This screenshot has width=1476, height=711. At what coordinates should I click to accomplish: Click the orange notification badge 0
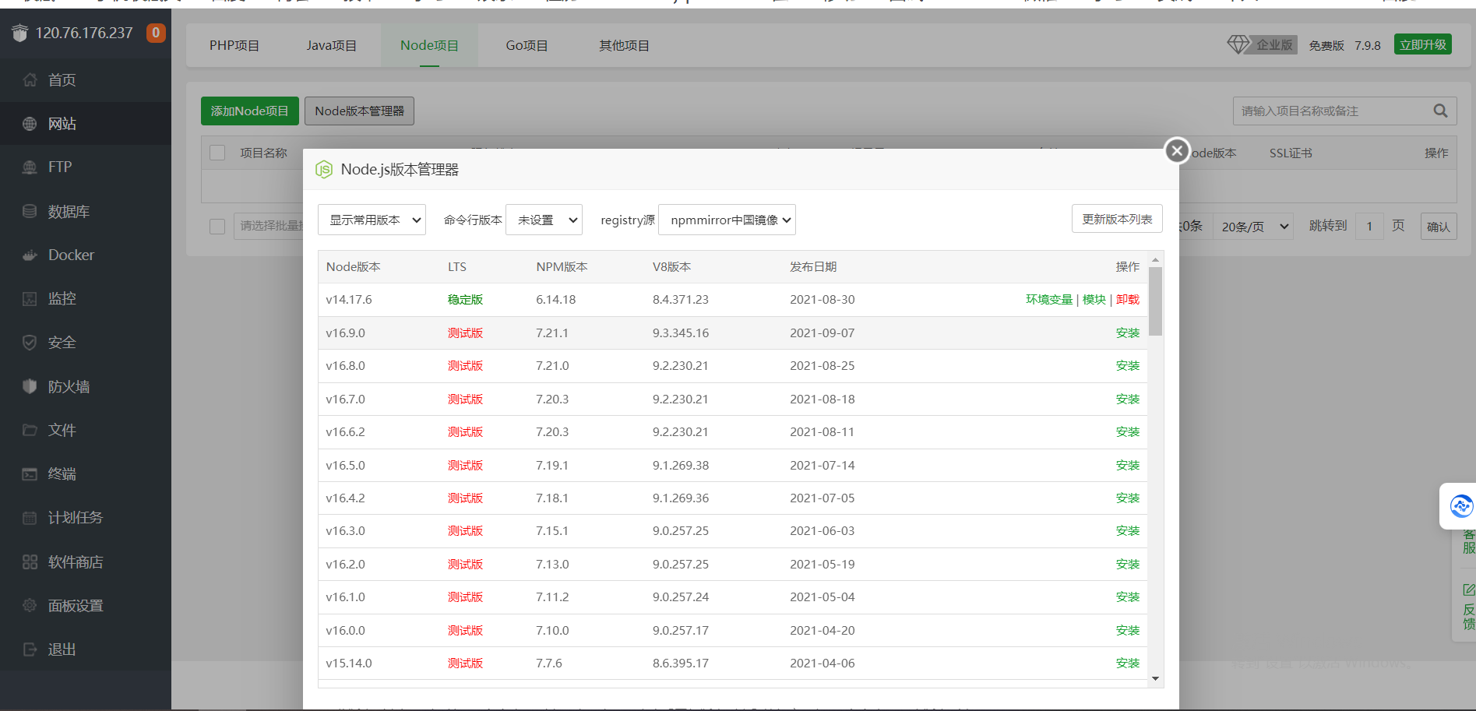click(156, 33)
